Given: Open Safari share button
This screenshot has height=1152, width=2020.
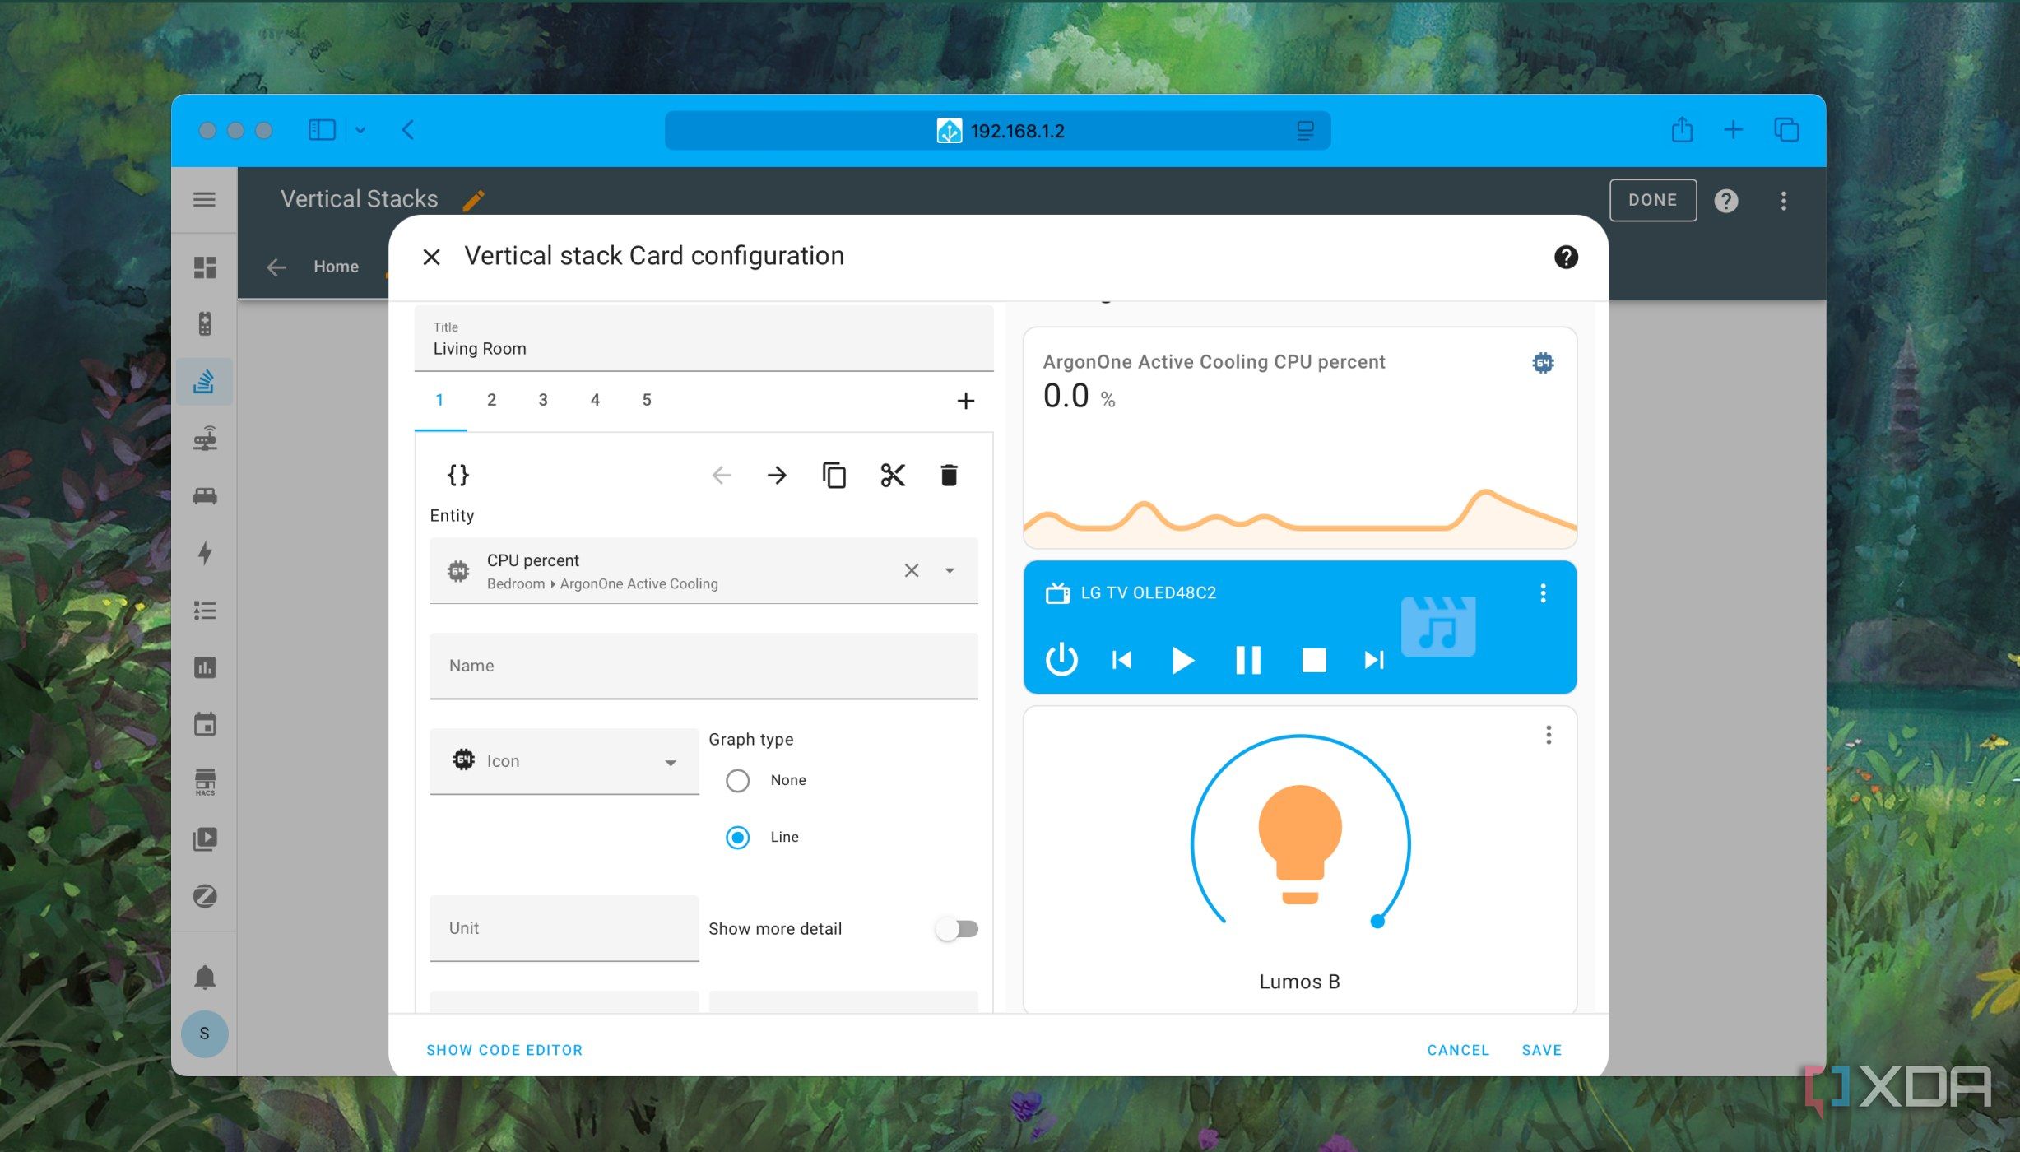Looking at the screenshot, I should [x=1682, y=129].
